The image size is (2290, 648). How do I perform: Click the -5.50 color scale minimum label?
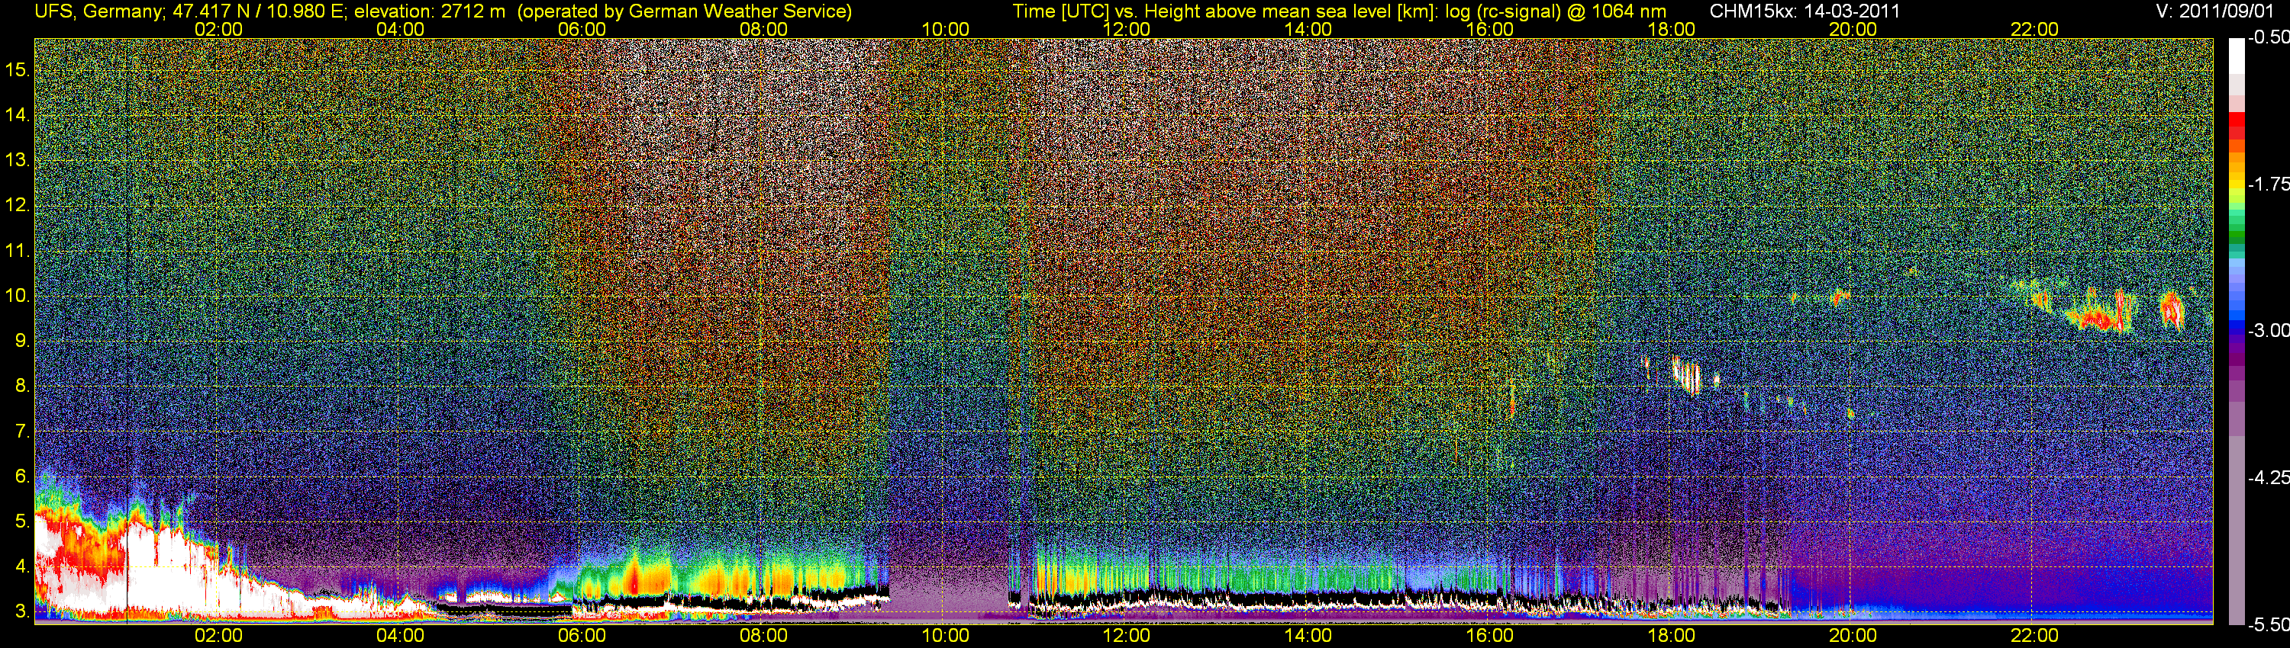(x=2268, y=624)
